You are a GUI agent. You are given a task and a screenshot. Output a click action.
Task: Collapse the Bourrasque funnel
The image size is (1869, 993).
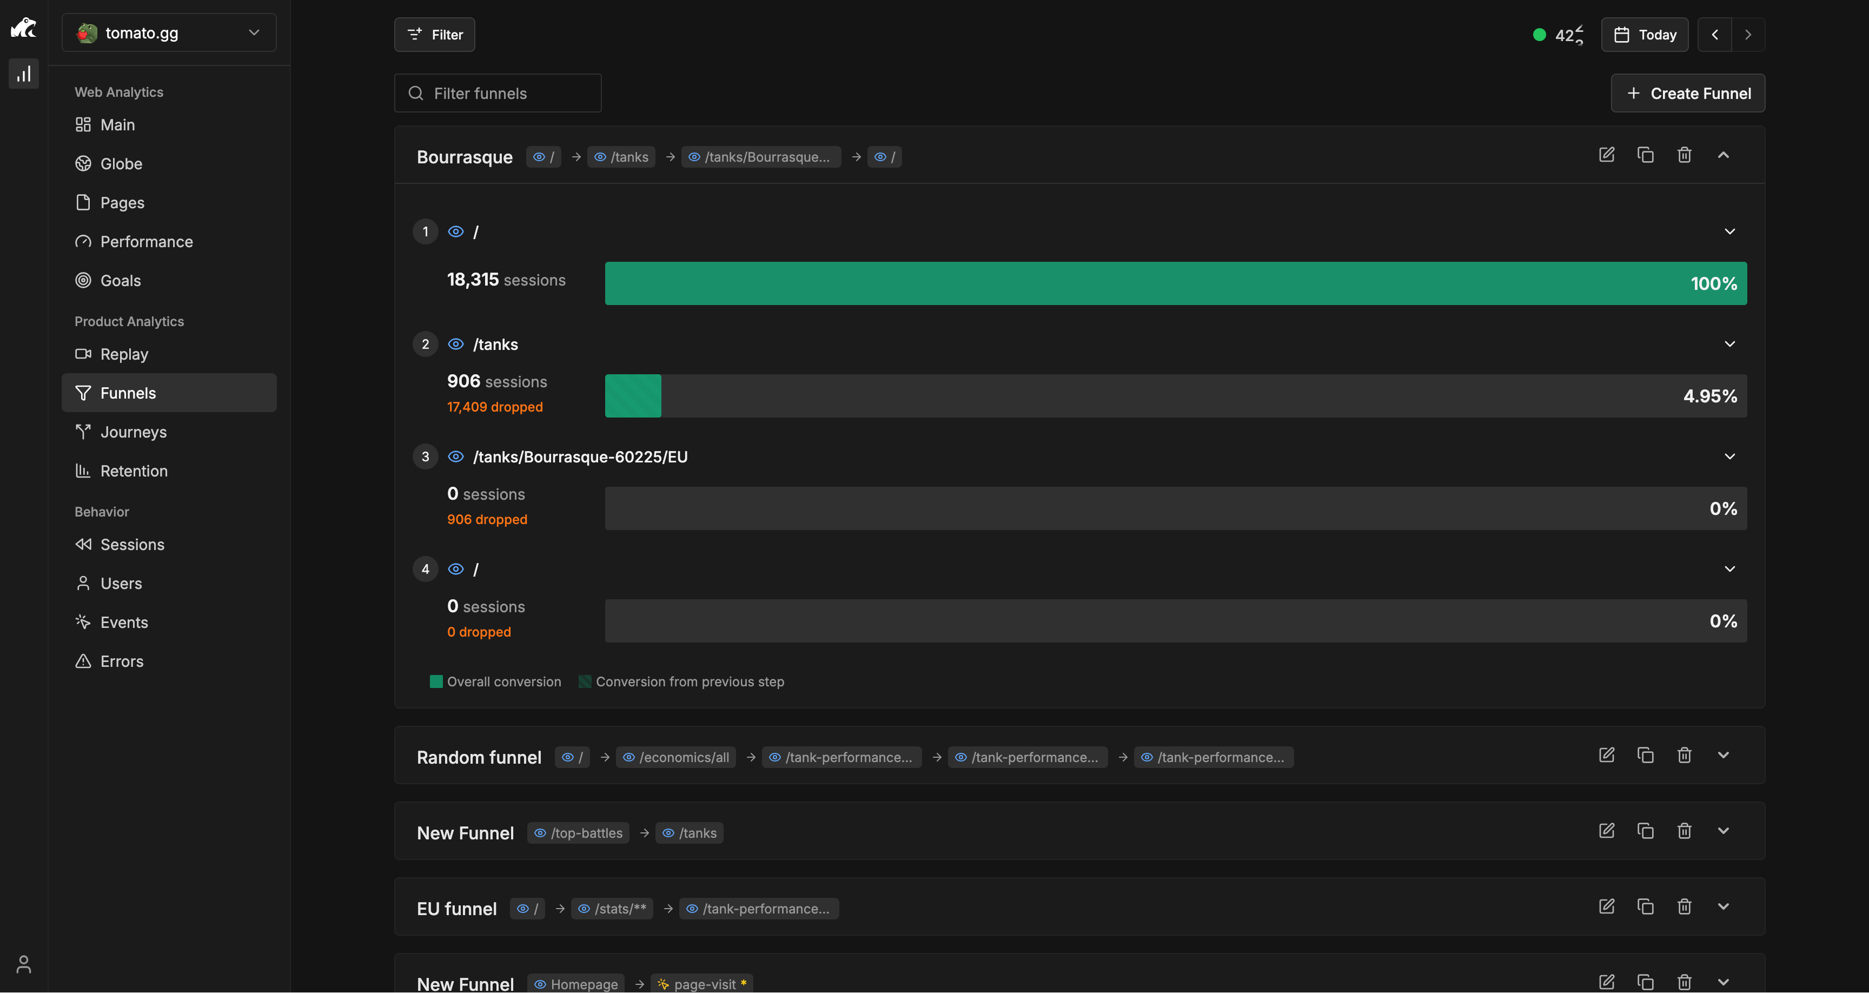point(1724,155)
